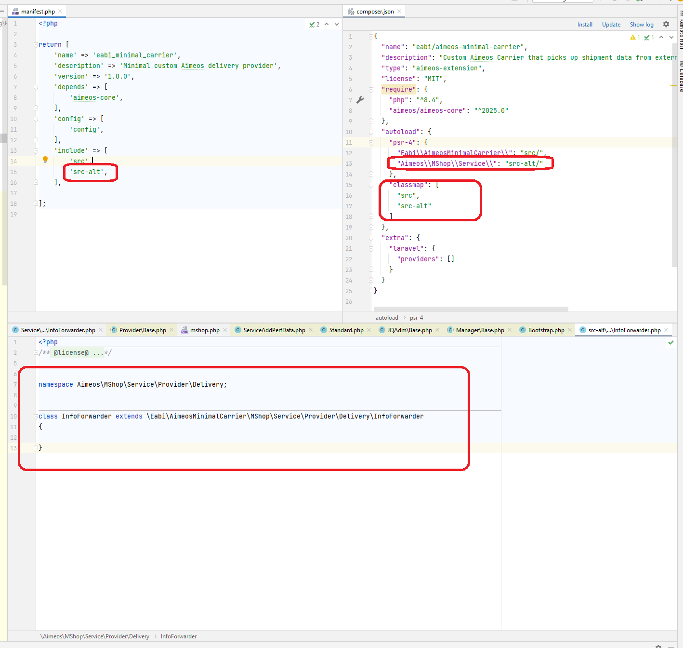Click the yellow lightbulb quick-fix icon
This screenshot has height=648, width=683.
tap(45, 160)
